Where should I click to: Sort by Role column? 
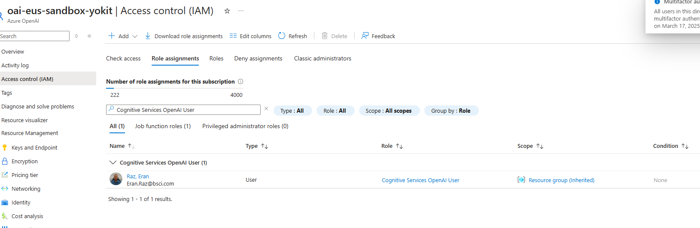[x=392, y=146]
